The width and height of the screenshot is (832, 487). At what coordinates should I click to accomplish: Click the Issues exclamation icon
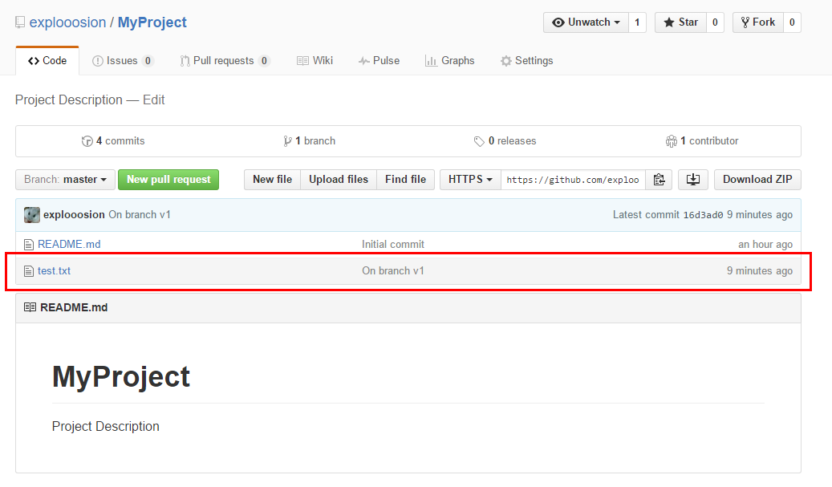(x=98, y=61)
